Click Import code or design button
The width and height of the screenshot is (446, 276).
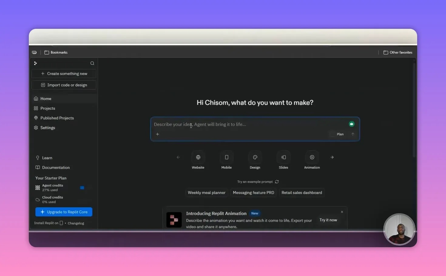pyautogui.click(x=64, y=85)
